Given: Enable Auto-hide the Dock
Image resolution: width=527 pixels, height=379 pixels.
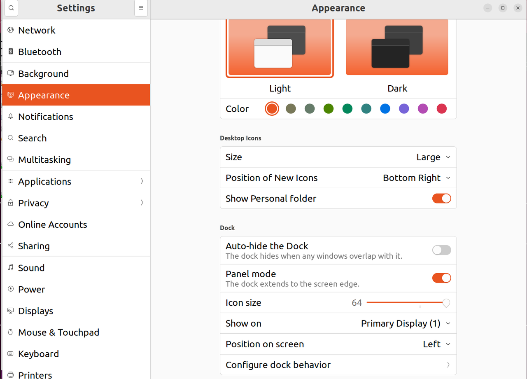Looking at the screenshot, I should pyautogui.click(x=441, y=250).
